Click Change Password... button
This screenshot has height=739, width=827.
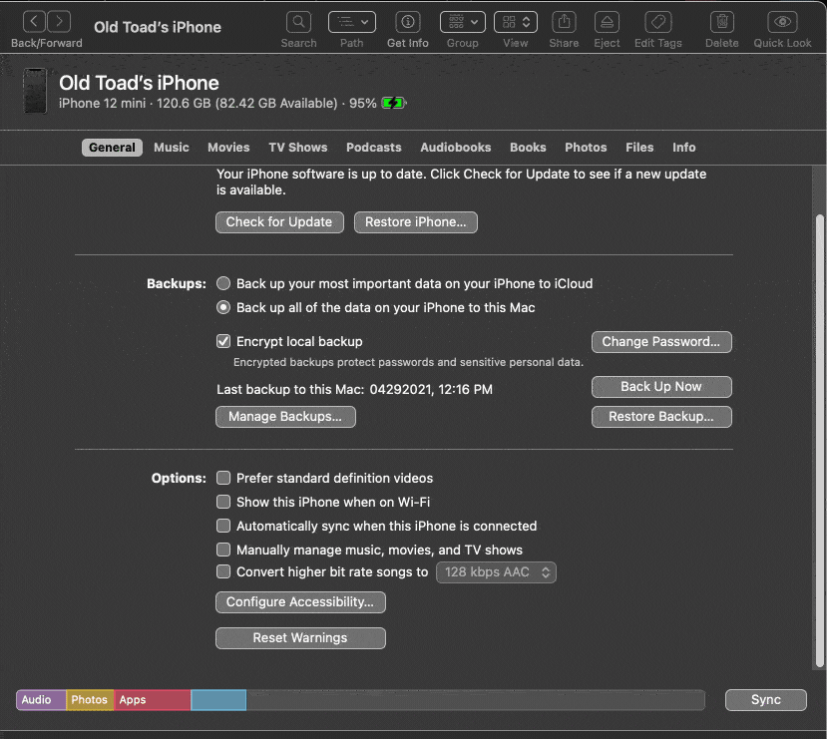[x=661, y=342]
